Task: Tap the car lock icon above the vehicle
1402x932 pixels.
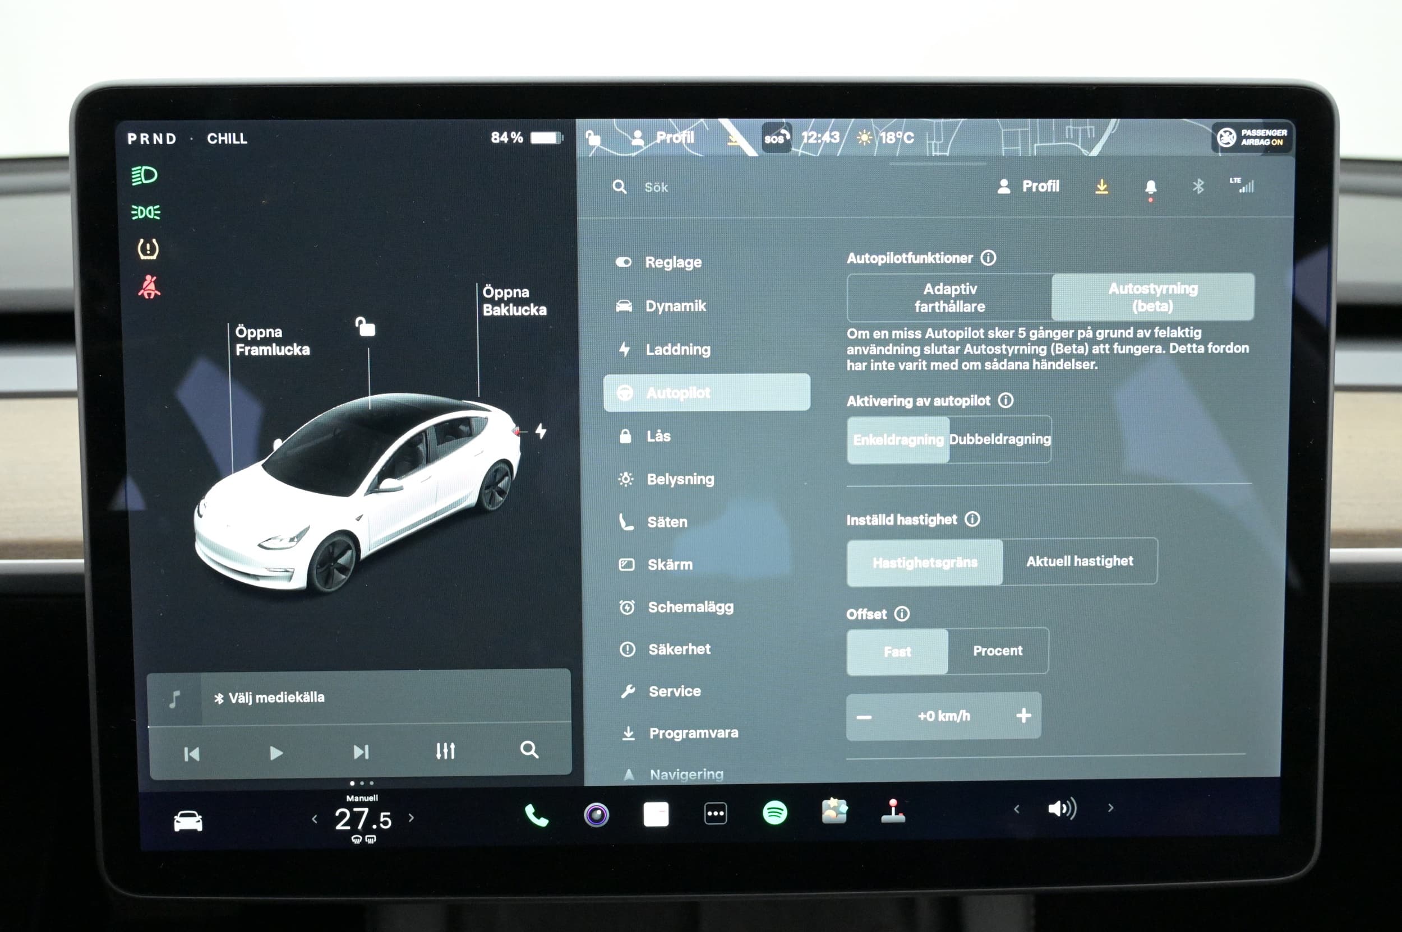Action: click(x=365, y=326)
